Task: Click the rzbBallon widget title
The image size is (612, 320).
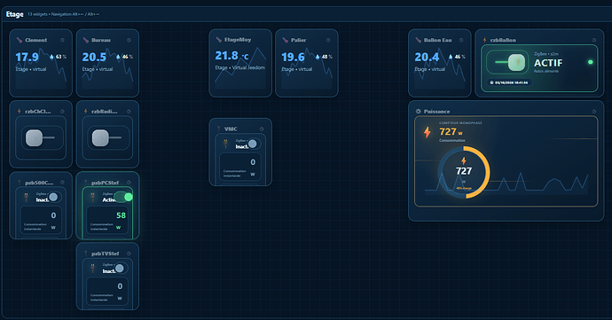Action: (503, 40)
